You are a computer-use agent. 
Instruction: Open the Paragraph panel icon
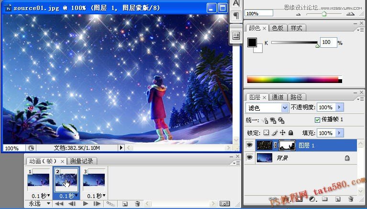click(236, 16)
